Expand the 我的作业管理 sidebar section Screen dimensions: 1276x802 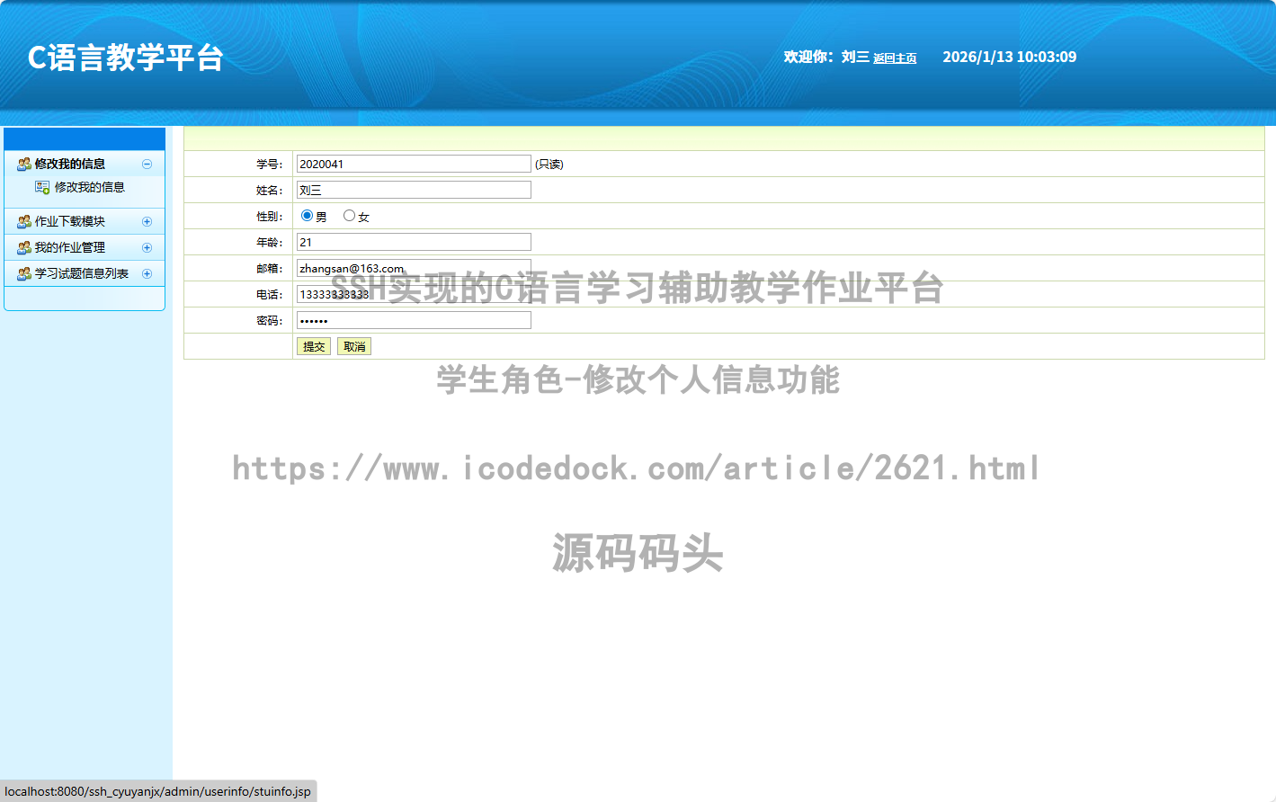[147, 247]
